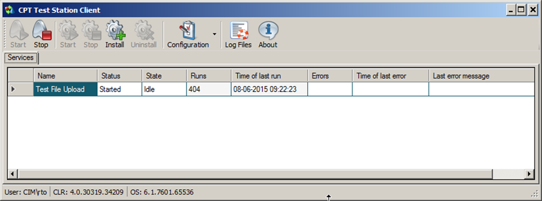This screenshot has height=201, width=542.
Task: Sort by the Runs column header
Action: tap(209, 76)
